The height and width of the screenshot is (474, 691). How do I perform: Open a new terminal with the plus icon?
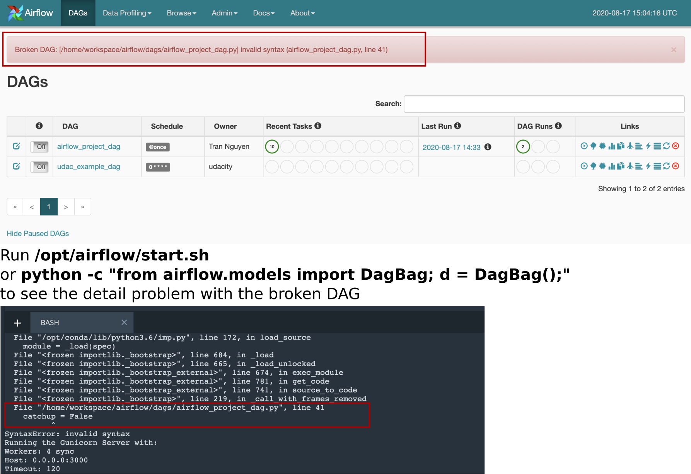click(17, 323)
